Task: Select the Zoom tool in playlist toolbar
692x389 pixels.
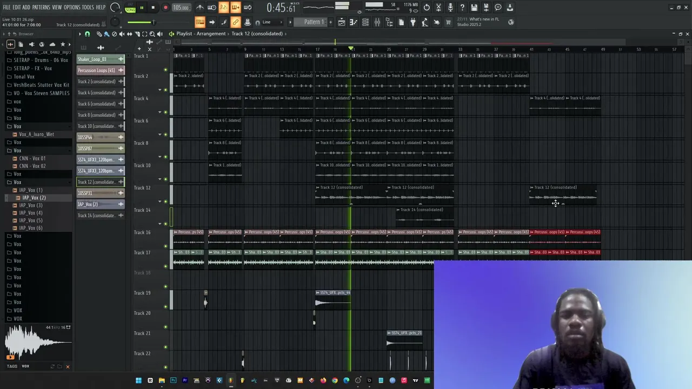Action: [x=152, y=34]
